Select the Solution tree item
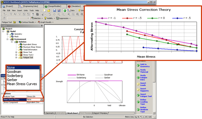 (22, 42)
